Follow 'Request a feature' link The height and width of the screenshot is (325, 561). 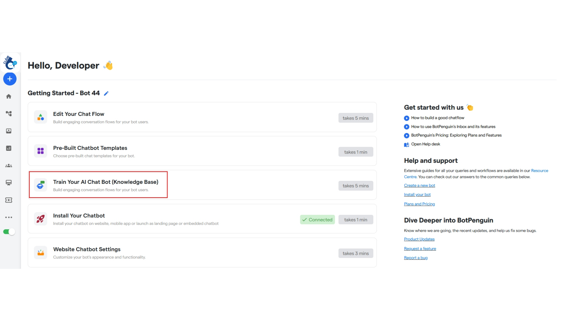pyautogui.click(x=420, y=249)
